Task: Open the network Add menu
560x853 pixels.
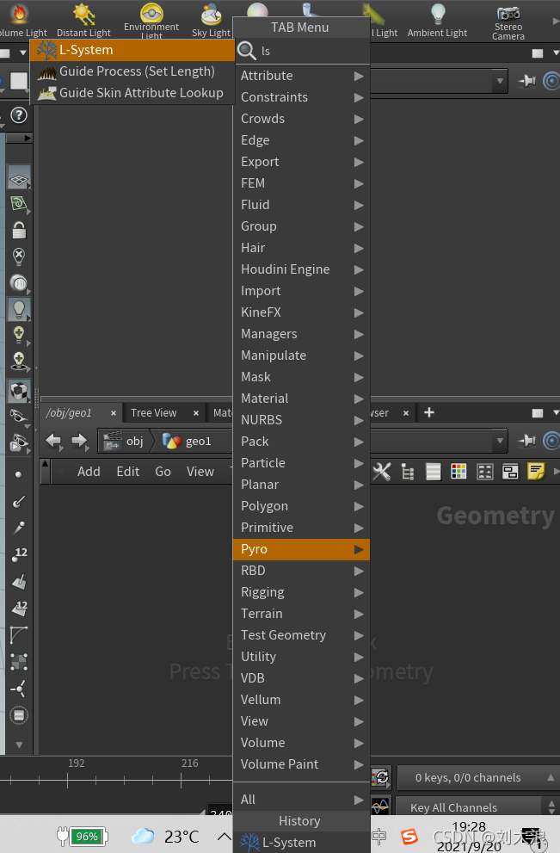Action: (x=89, y=472)
